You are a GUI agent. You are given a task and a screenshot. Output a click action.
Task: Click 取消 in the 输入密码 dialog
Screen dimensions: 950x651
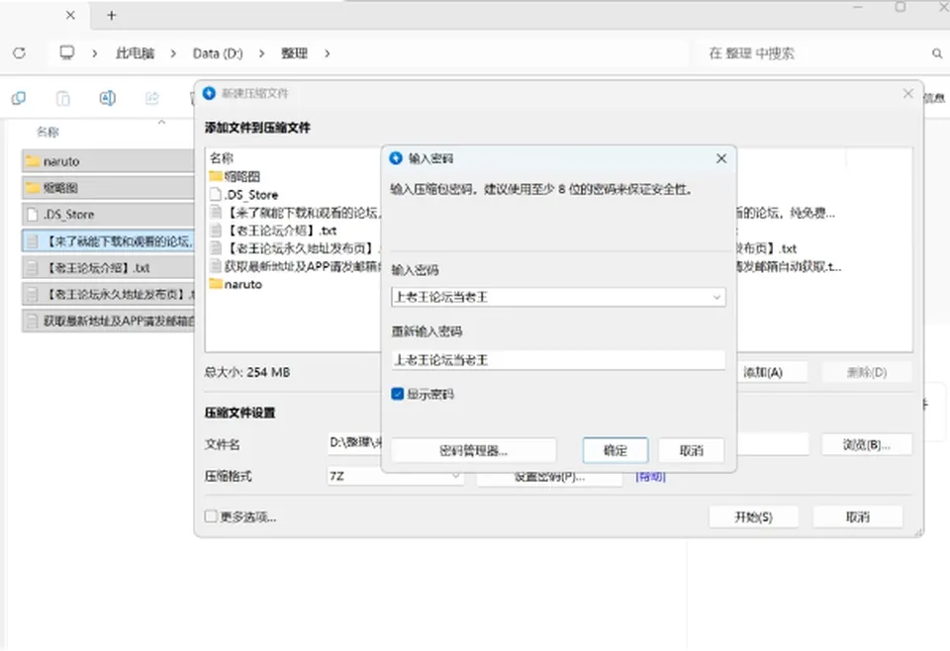pos(692,450)
